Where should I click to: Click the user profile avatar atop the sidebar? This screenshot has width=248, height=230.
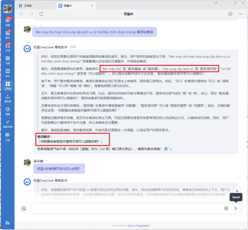[8, 9]
